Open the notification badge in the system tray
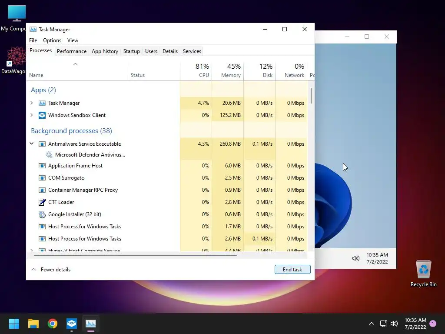 pos(433,324)
